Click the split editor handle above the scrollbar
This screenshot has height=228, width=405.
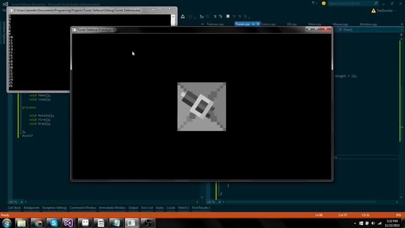click(401, 34)
